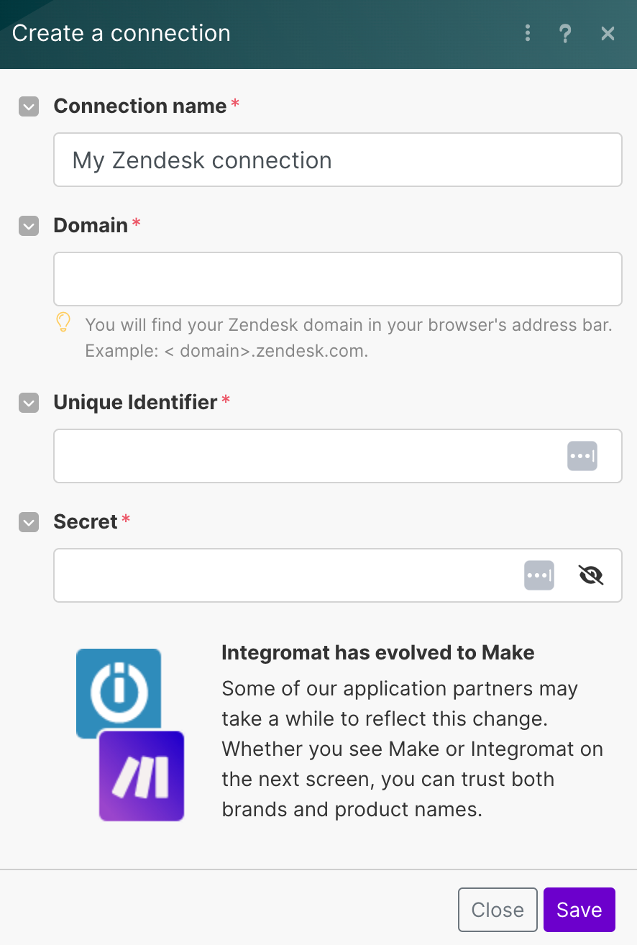This screenshot has height=945, width=637.
Task: Focus the Domain input field
Action: (338, 279)
